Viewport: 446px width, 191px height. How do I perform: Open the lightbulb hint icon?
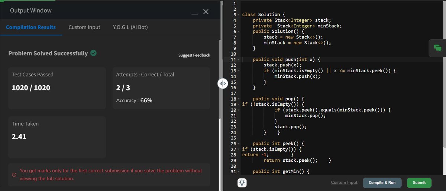[x=242, y=182]
